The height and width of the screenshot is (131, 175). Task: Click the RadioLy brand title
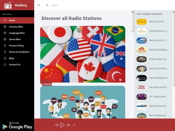point(21,5)
